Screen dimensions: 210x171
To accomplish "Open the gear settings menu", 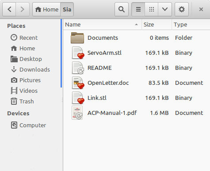I will (182, 9).
